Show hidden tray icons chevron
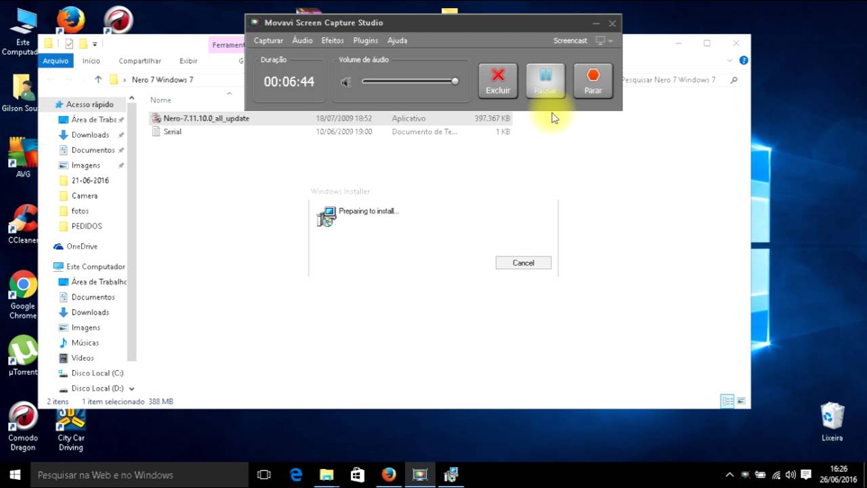The height and width of the screenshot is (488, 867). click(729, 475)
